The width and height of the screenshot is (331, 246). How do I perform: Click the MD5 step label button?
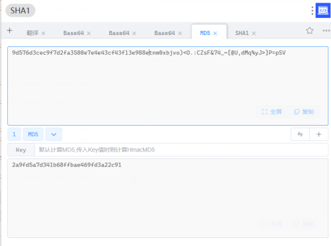pos(33,134)
